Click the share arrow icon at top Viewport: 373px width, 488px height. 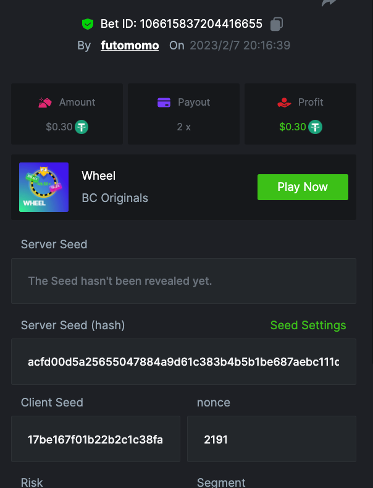[x=330, y=3]
